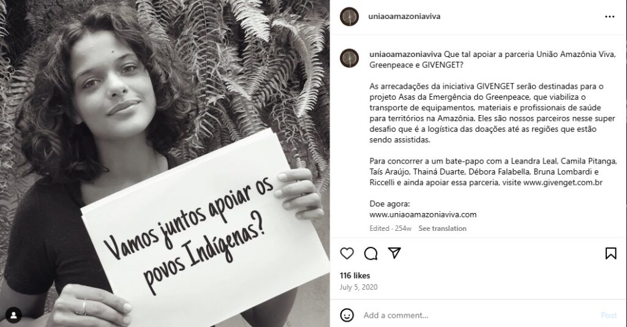Open the three-dot more options menu
The height and width of the screenshot is (327, 627).
coord(609,17)
